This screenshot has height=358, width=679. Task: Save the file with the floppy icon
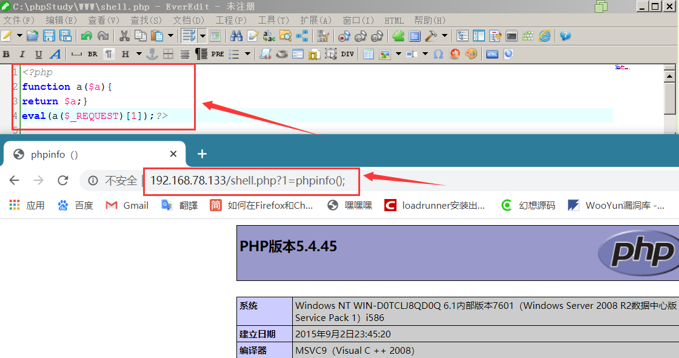[49, 36]
